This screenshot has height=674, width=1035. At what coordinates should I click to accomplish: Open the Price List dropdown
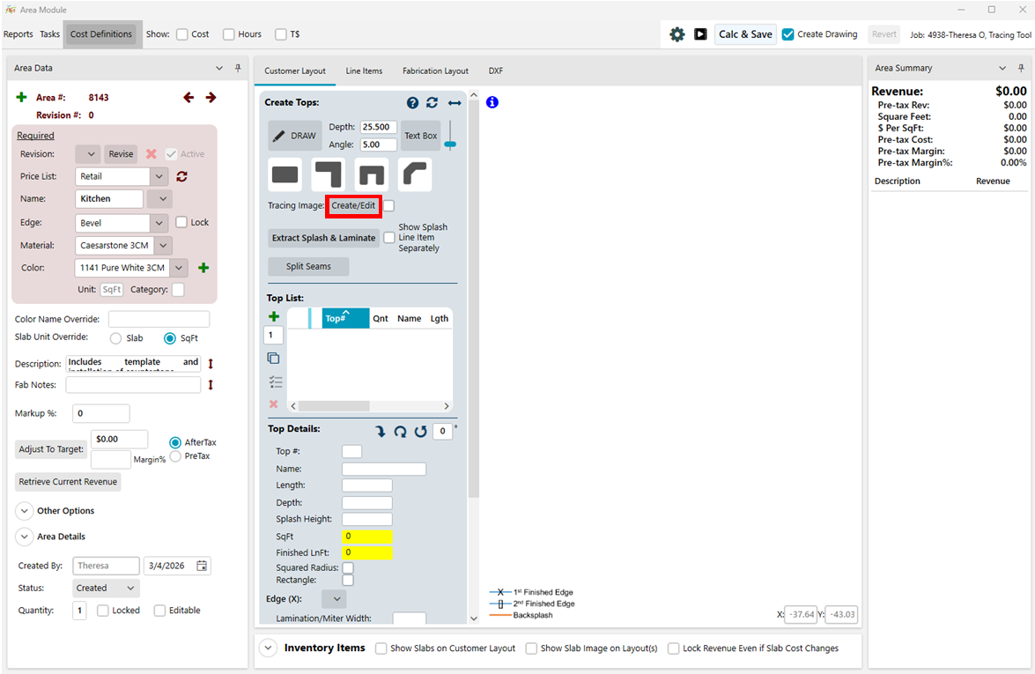point(159,176)
